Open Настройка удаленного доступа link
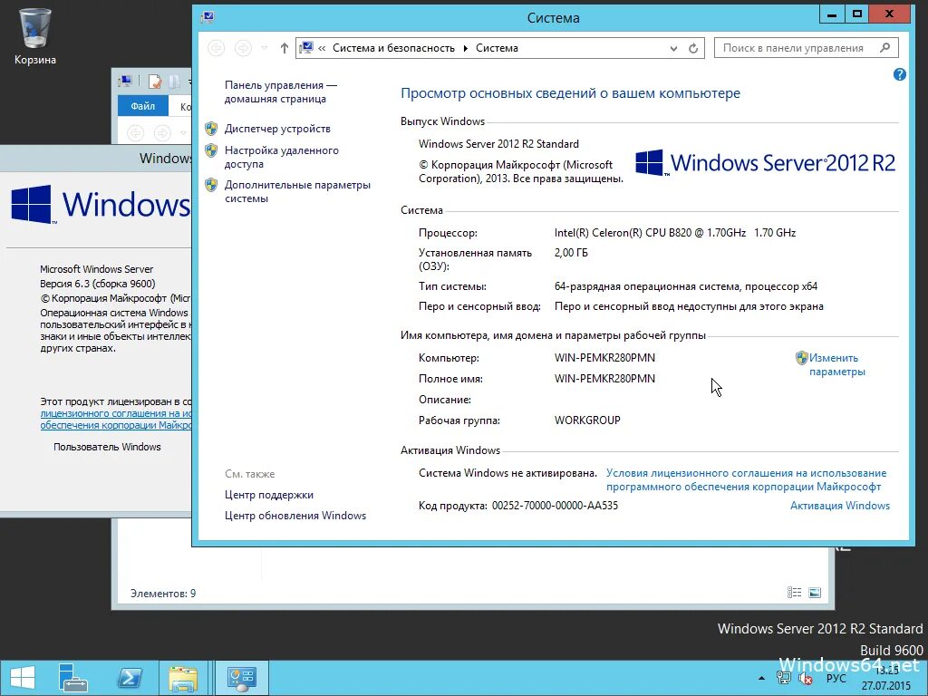The image size is (928, 696). click(x=282, y=157)
